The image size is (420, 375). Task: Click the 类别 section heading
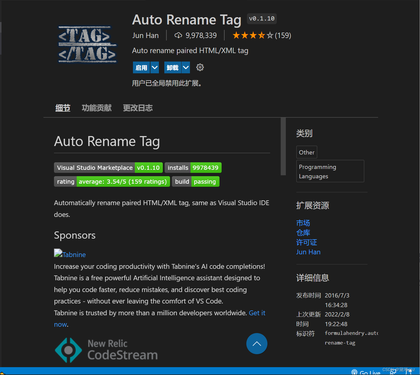304,133
